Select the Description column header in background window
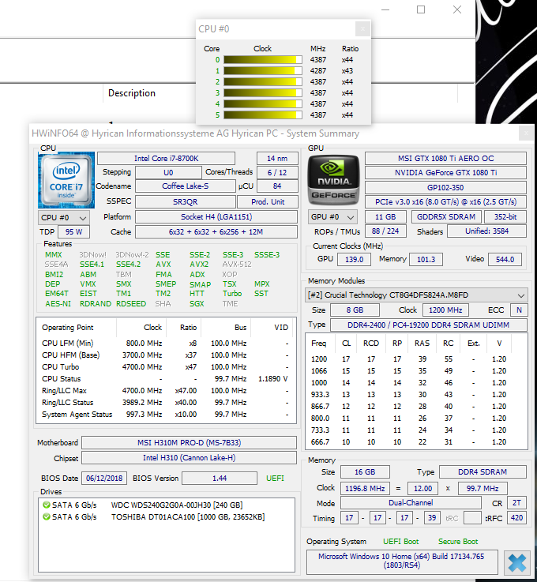The width and height of the screenshot is (537, 582). click(x=132, y=93)
